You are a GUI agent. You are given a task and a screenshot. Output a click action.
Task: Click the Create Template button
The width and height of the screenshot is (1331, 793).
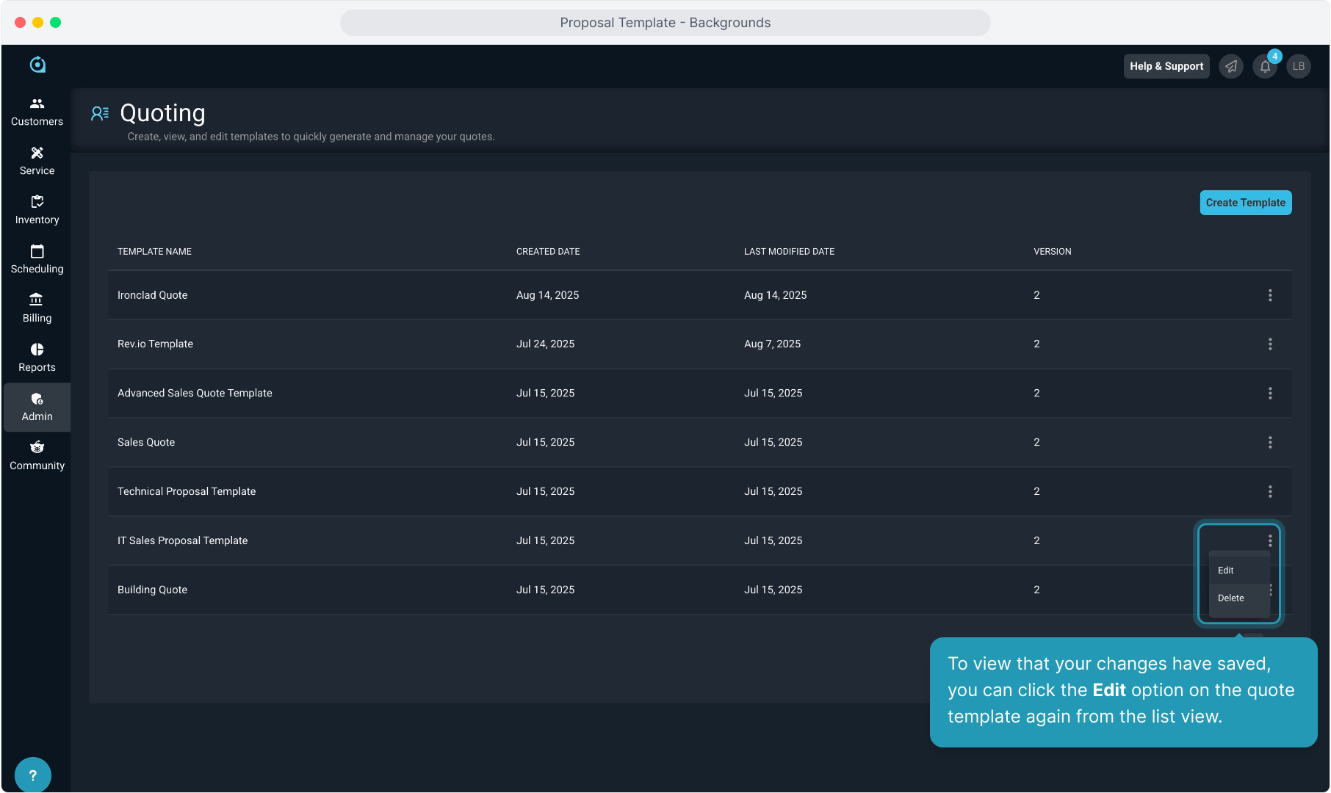pyautogui.click(x=1246, y=203)
